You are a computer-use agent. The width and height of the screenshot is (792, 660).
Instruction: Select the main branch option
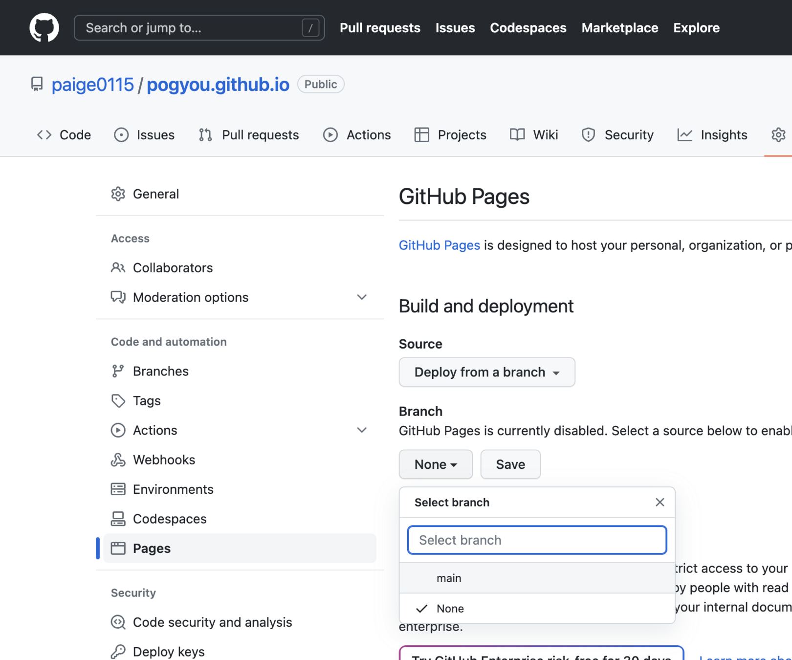pos(537,578)
